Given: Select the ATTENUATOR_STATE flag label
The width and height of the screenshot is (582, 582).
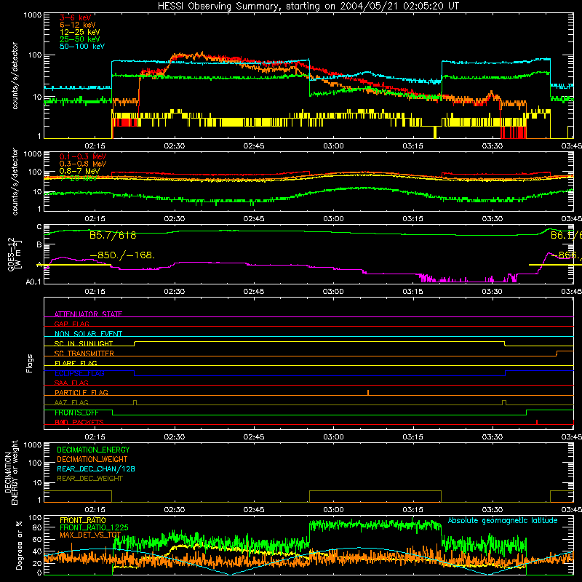Looking at the screenshot, I should [88, 314].
